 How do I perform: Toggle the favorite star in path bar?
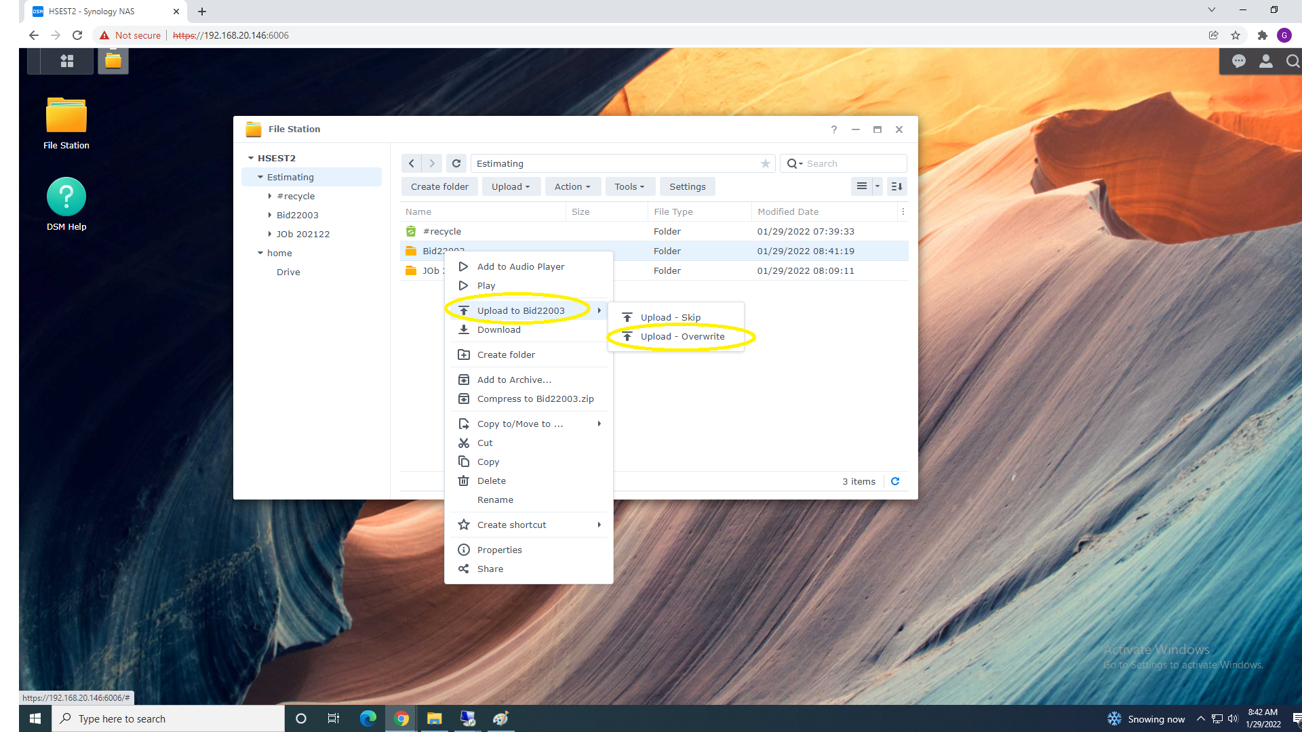click(x=765, y=163)
